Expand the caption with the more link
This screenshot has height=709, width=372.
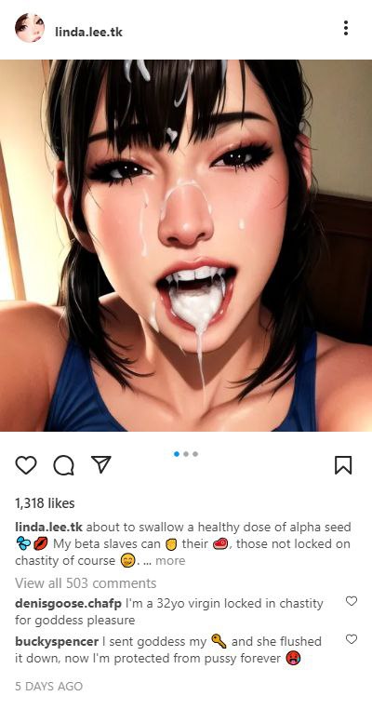(x=170, y=561)
